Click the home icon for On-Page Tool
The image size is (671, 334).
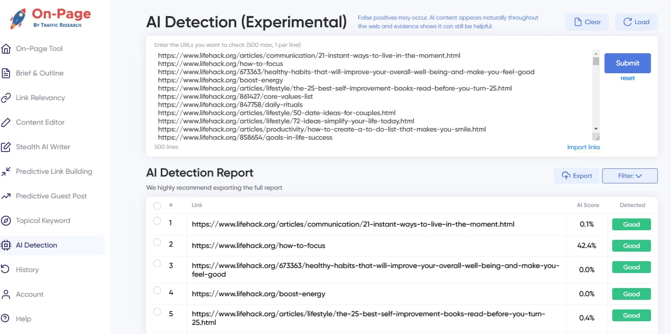pos(6,49)
